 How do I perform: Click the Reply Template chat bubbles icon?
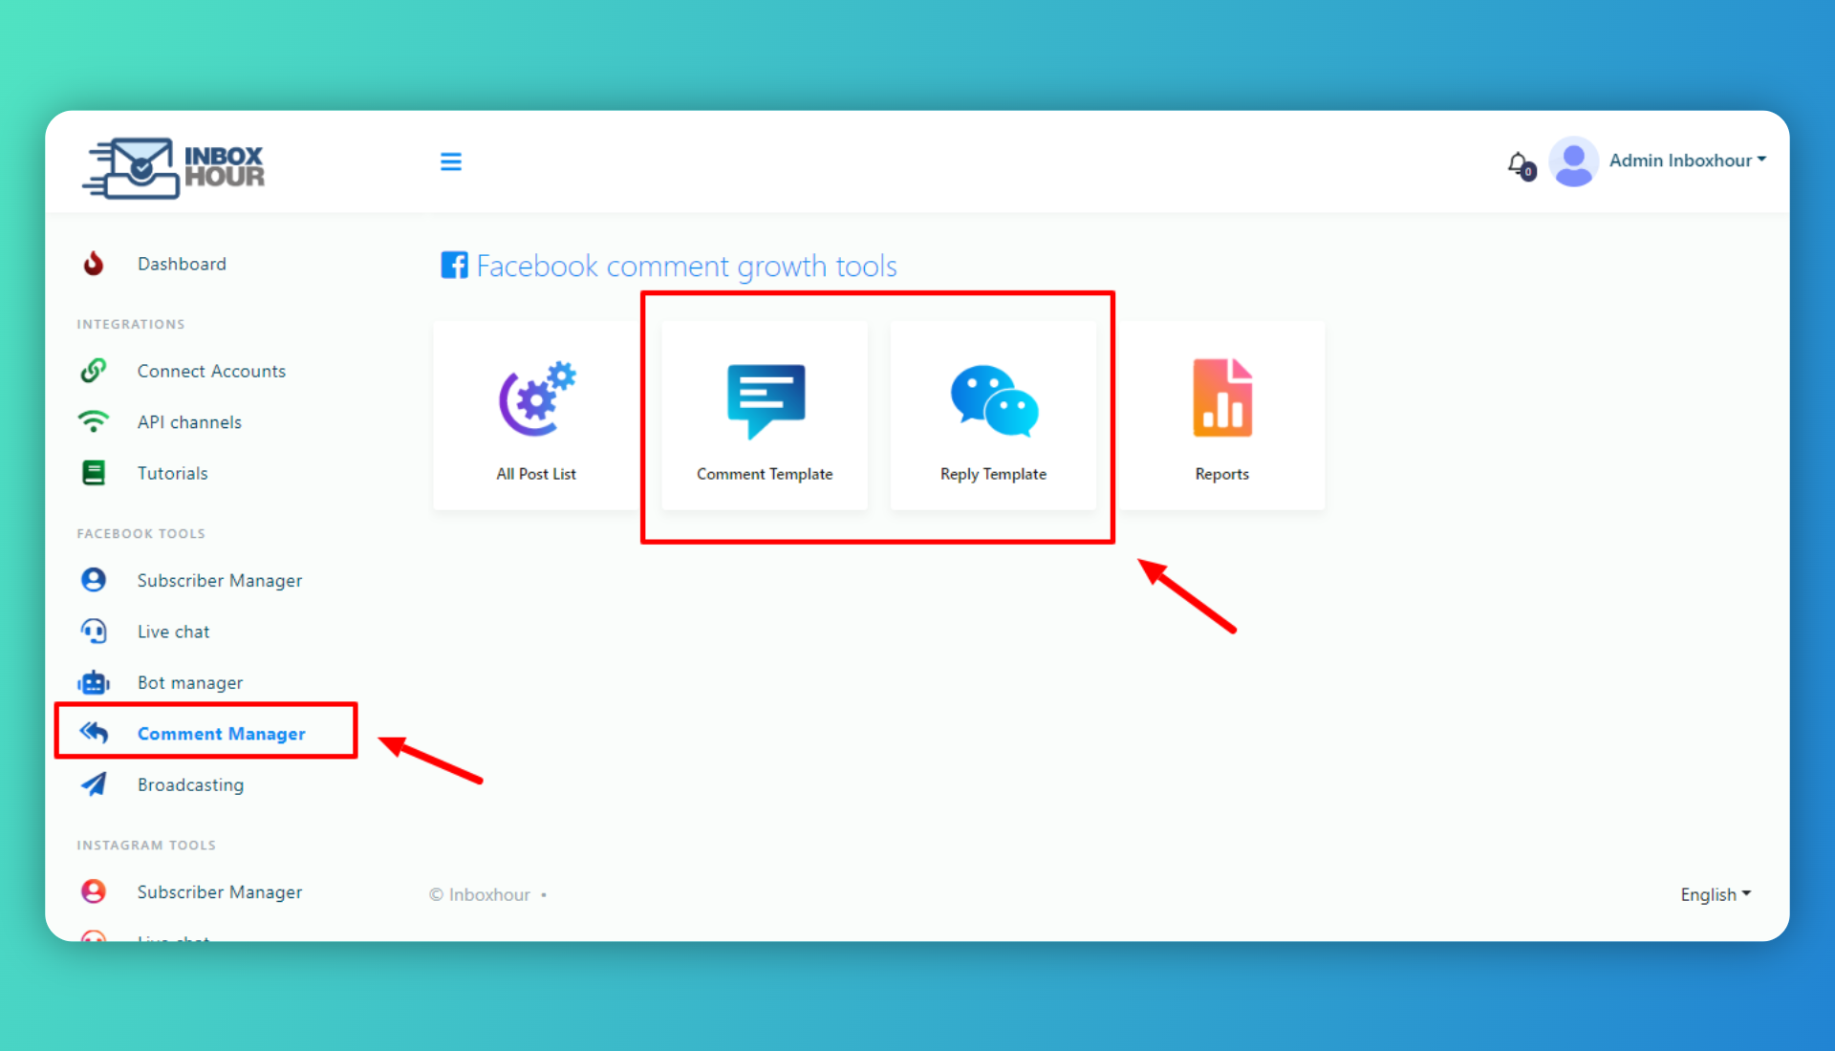[x=993, y=399]
